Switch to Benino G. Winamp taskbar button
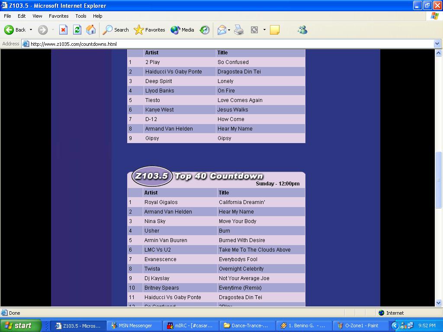 click(x=304, y=326)
